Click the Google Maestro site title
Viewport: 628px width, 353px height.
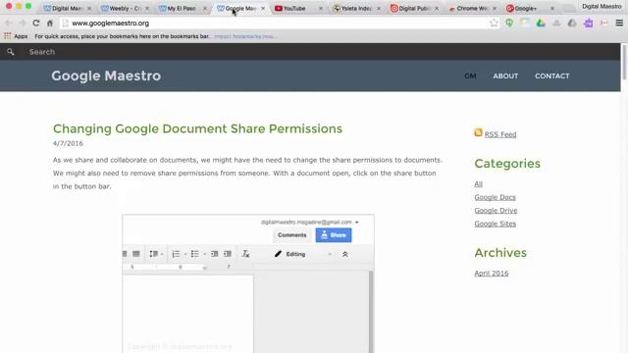click(106, 76)
